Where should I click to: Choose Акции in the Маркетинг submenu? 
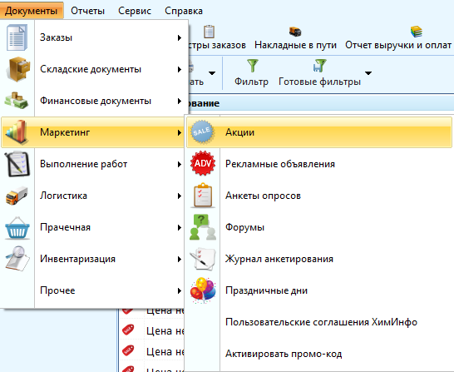coord(319,132)
